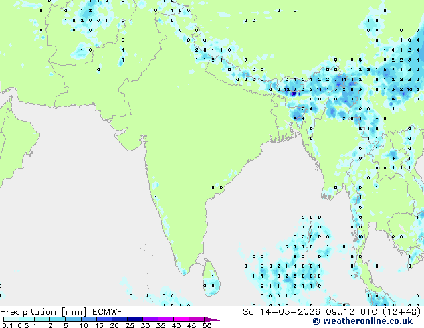Click the 1–2 mm legend color swatch
The width and height of the screenshot is (424, 328).
[42, 319]
